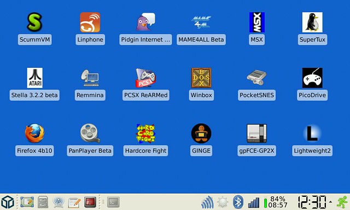The height and width of the screenshot is (210, 350).
Task: Adjust brightness via the sun tray icon
Action: [x=223, y=202]
